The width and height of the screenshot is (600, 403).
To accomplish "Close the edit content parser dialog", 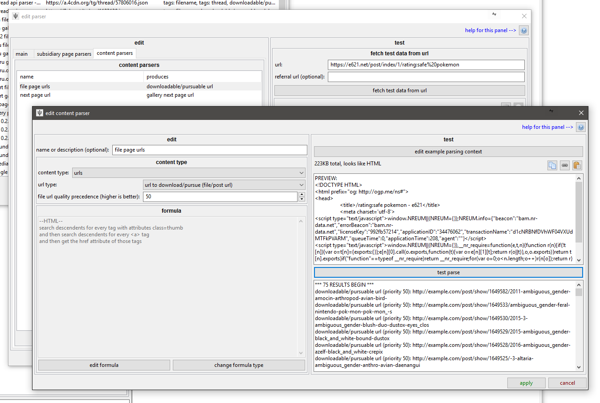I will click(581, 113).
